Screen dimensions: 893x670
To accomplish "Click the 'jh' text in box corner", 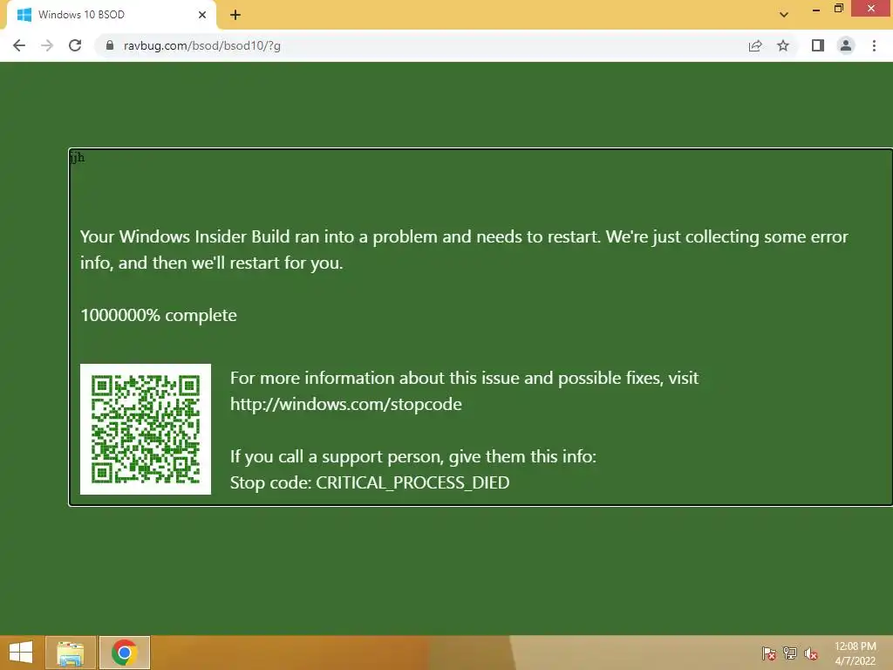I will tap(78, 157).
